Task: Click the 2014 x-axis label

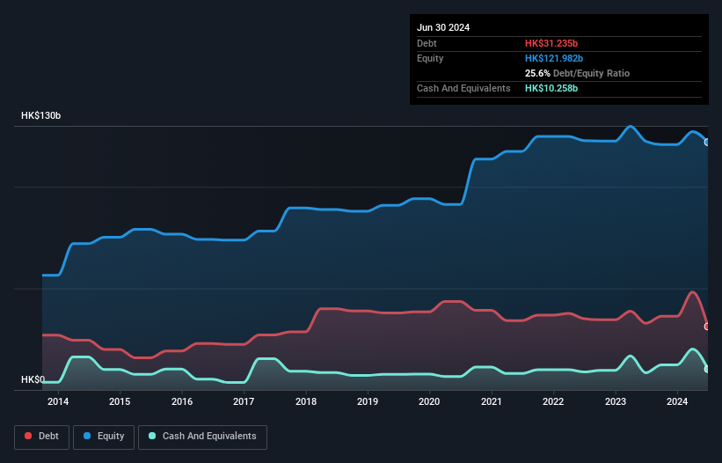Action: coord(58,401)
